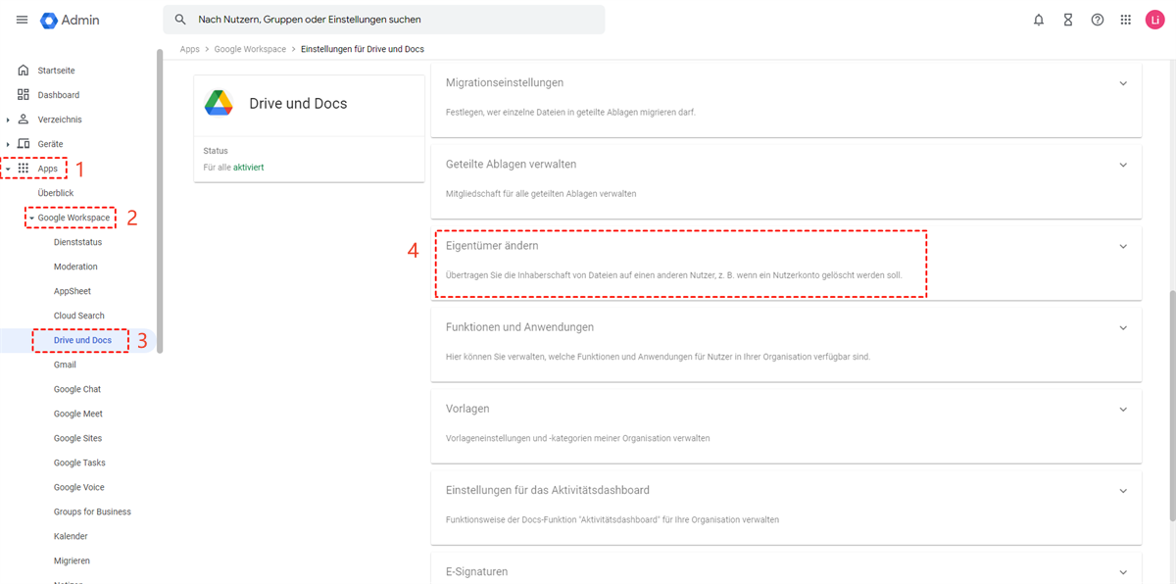Expand the Verzeichnis sidebar arrow
This screenshot has width=1176, height=584.
tap(9, 120)
